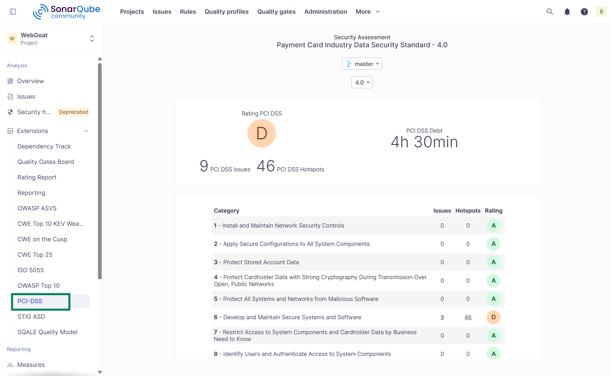Open the user avatar B menu
The image size is (611, 376).
(601, 11)
